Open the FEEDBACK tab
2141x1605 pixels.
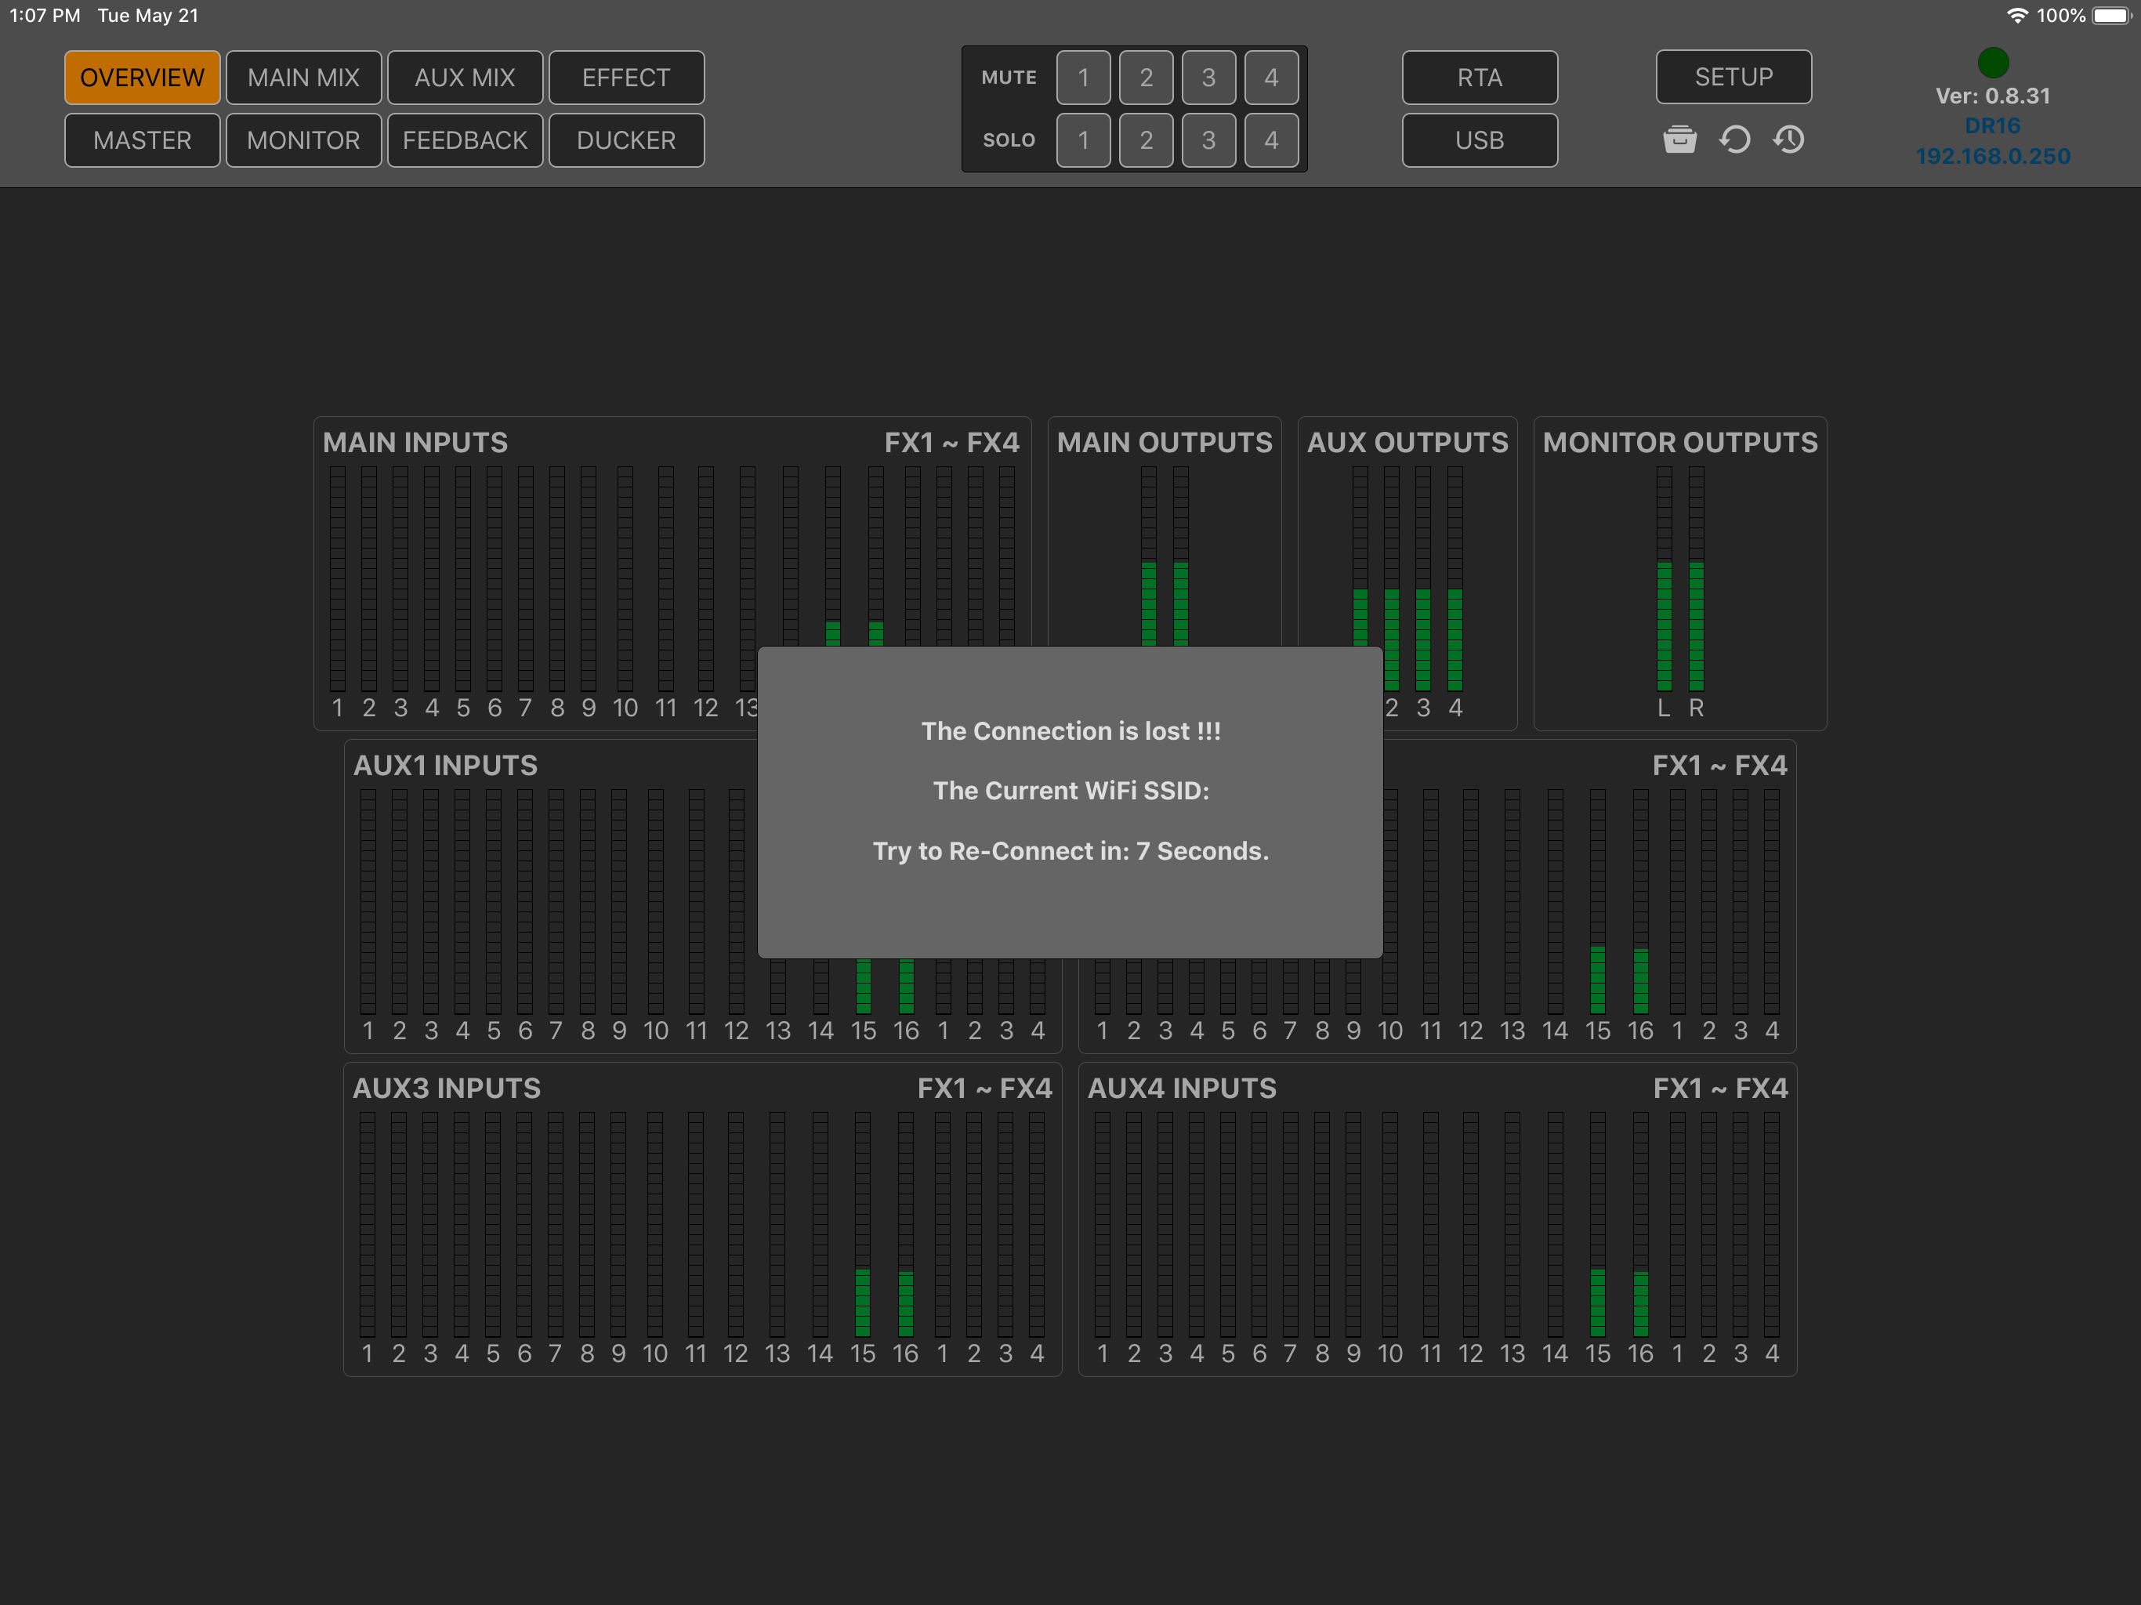466,140
